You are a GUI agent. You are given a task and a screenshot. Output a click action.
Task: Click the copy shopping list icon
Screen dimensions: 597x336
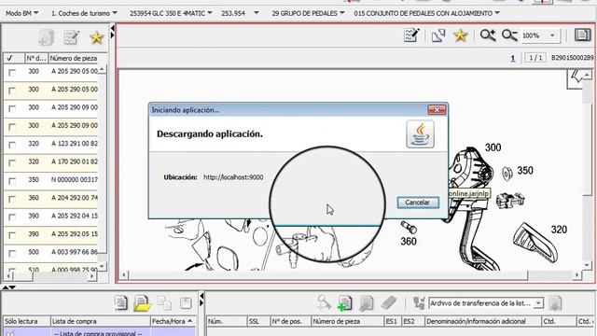point(164,302)
